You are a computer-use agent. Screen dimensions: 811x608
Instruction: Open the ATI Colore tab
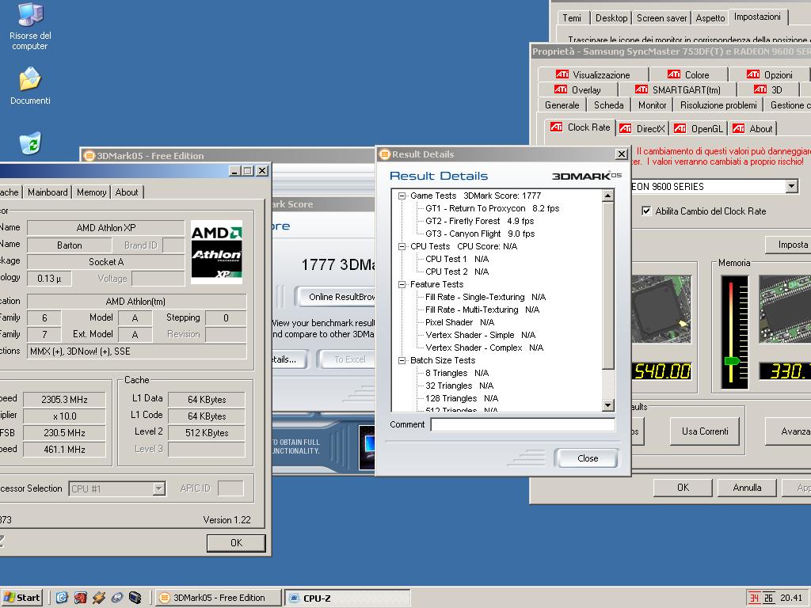coord(688,74)
